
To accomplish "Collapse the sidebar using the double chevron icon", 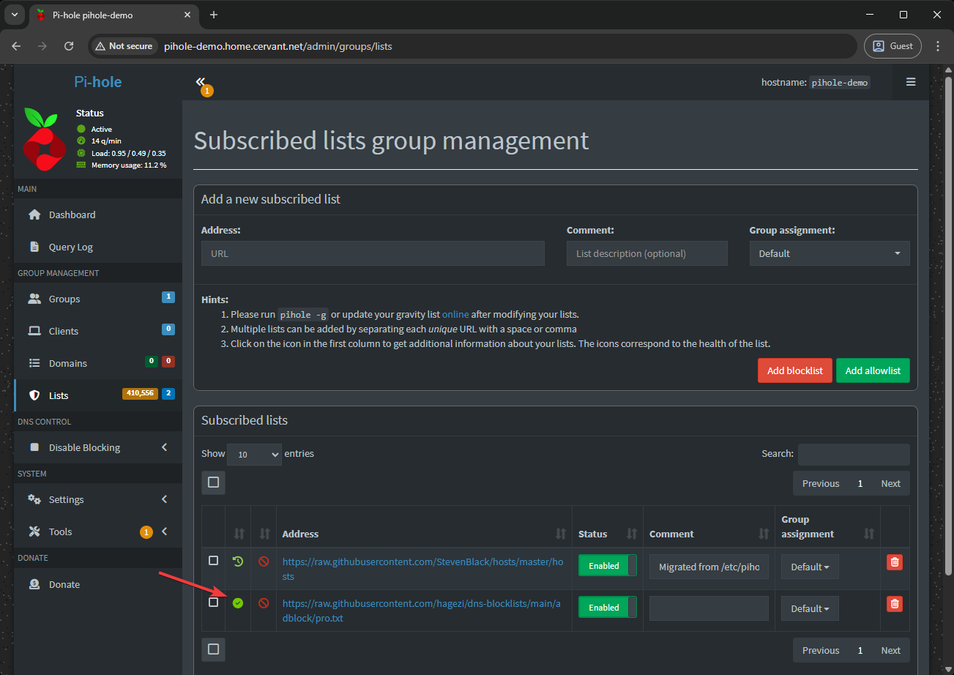I will point(201,82).
